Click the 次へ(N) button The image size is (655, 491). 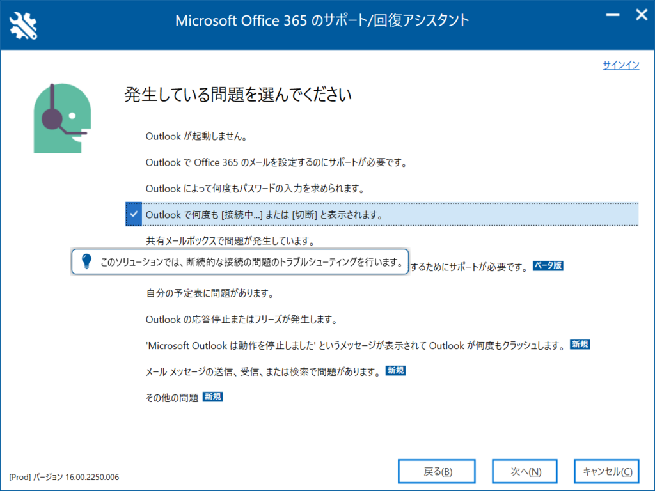pos(525,471)
